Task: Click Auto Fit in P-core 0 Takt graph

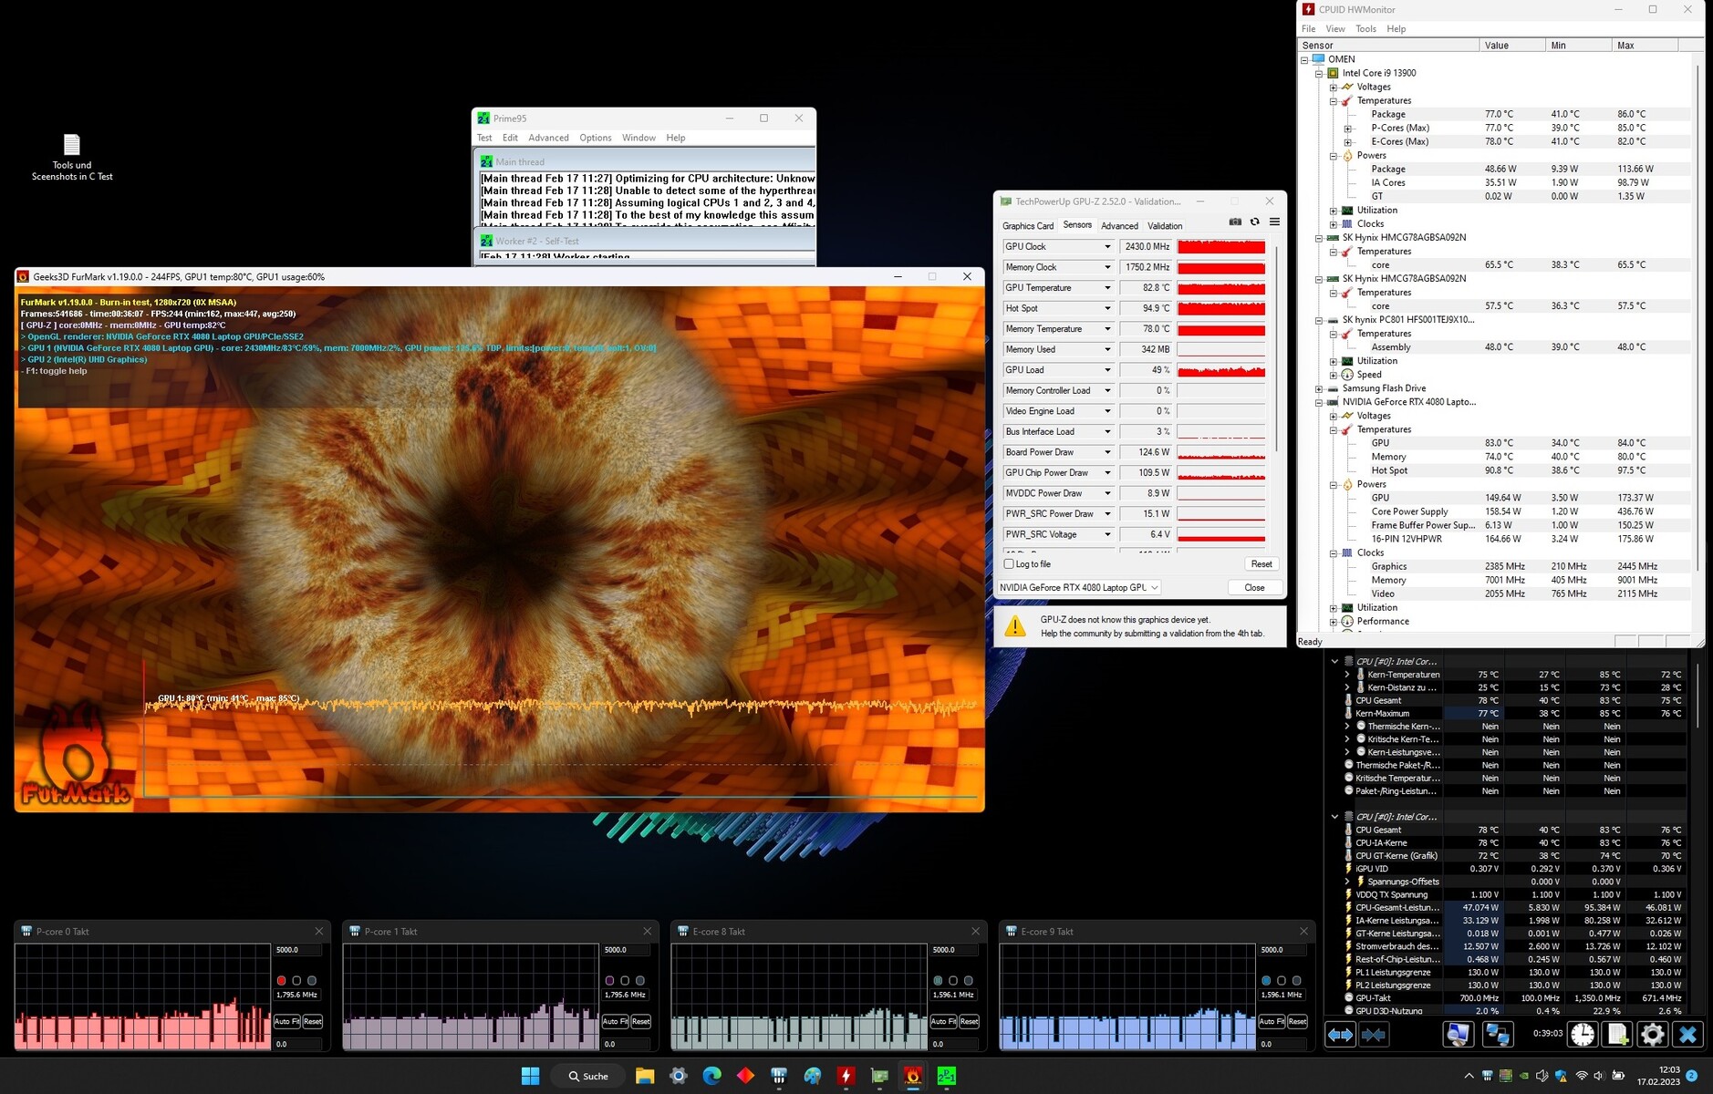Action: (286, 1021)
